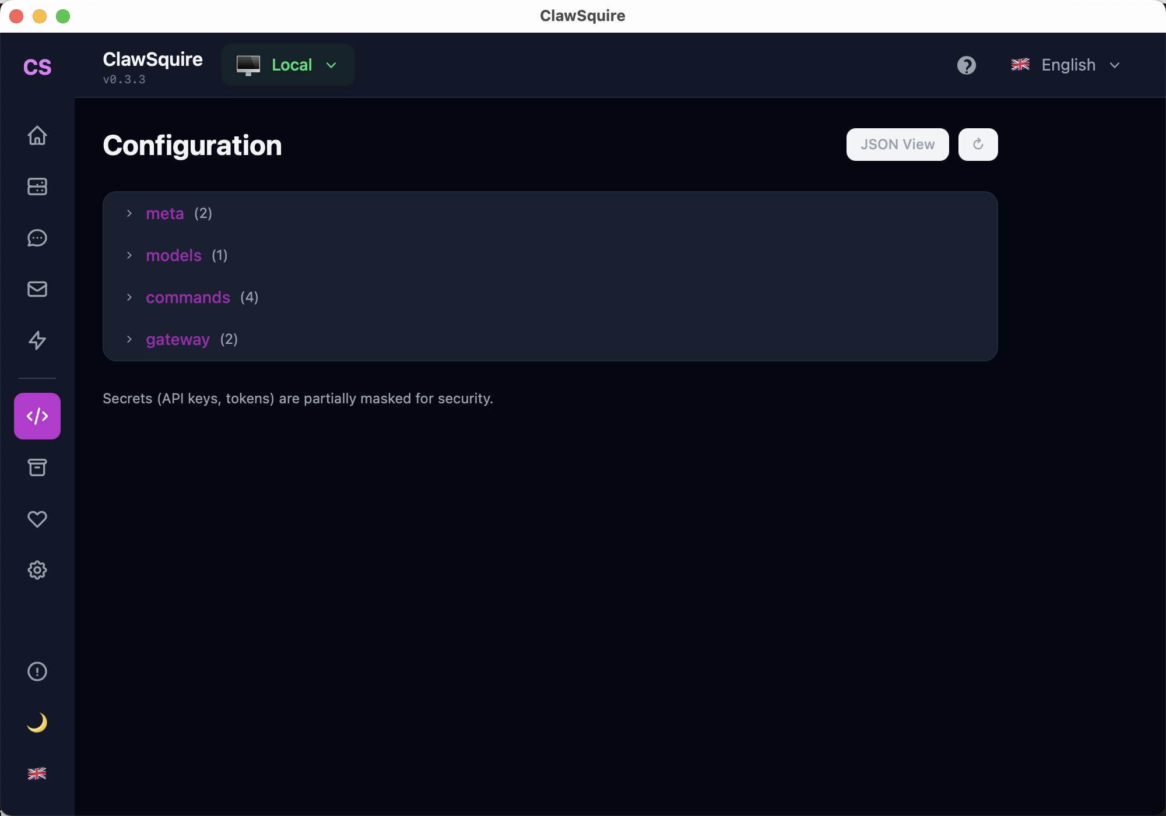The image size is (1166, 816).
Task: Expand the meta configuration section
Action: click(x=165, y=213)
